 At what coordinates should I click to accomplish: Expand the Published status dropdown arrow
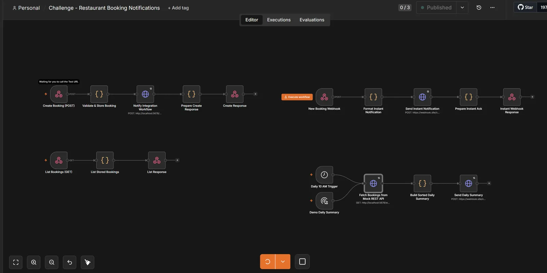(x=462, y=8)
